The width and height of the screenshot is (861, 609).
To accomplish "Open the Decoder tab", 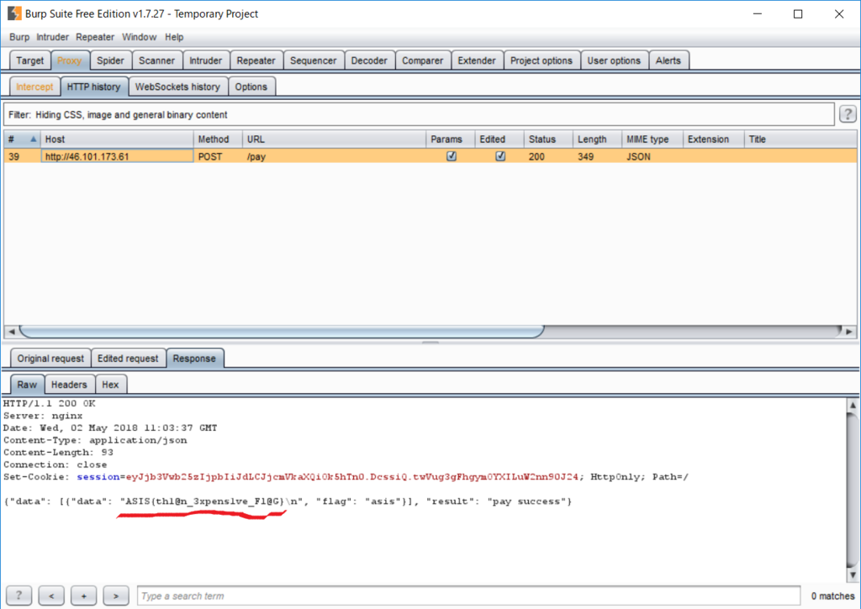I will click(369, 60).
